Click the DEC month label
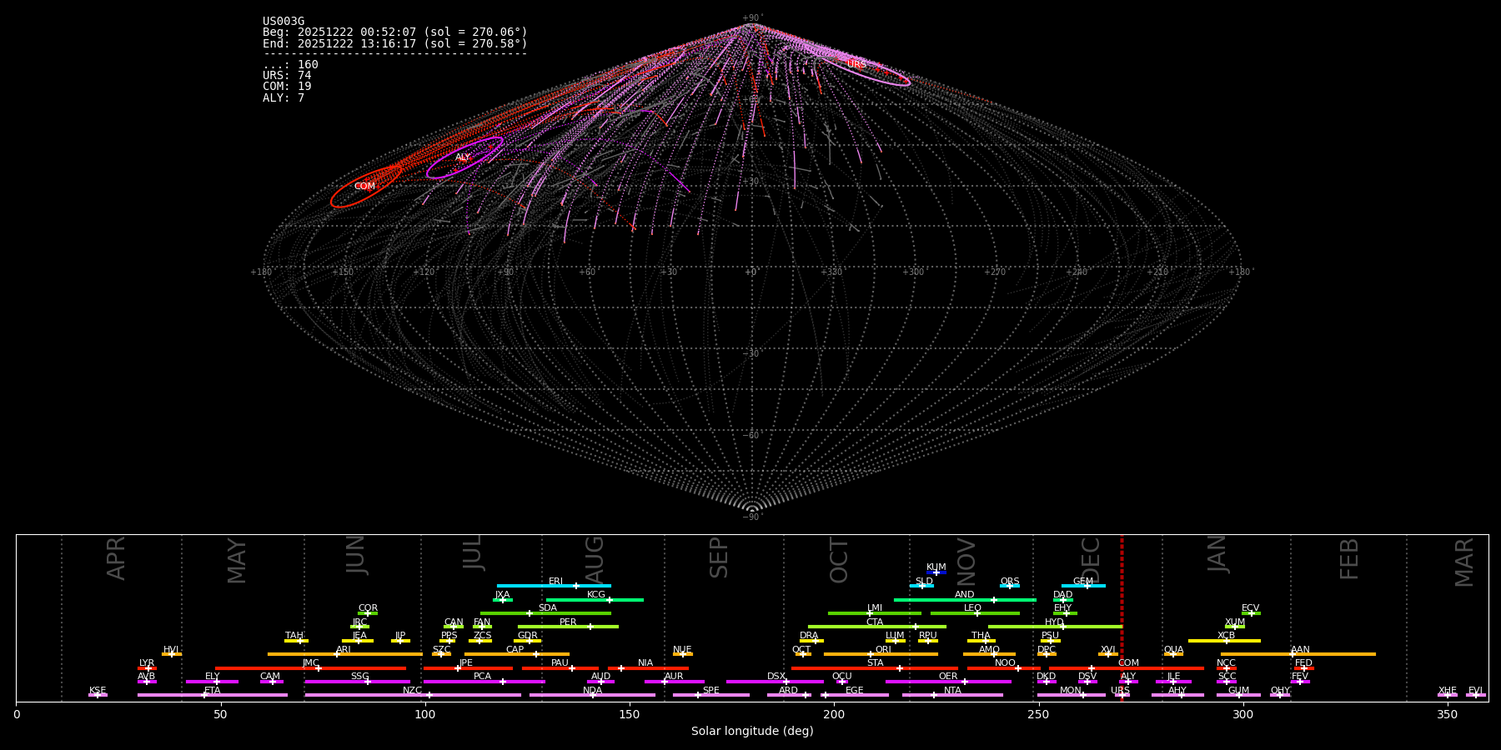1501x750 pixels. pos(1091,560)
